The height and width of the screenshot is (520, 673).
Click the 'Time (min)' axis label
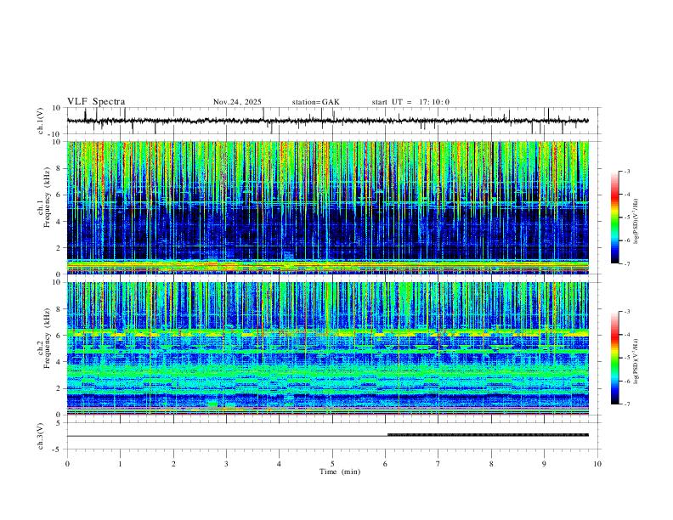(x=340, y=472)
